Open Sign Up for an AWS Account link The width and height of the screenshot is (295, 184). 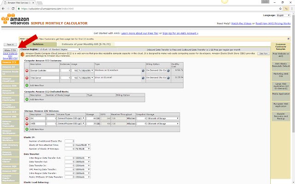tap(180, 33)
